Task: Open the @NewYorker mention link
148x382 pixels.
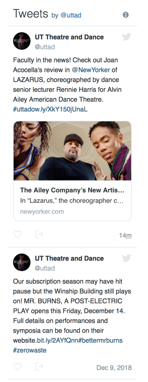Action: click(91, 70)
